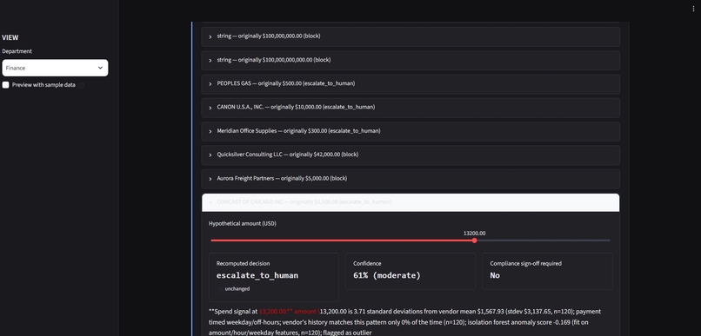Expand the Meridian Office Supplies entry

pos(411,131)
